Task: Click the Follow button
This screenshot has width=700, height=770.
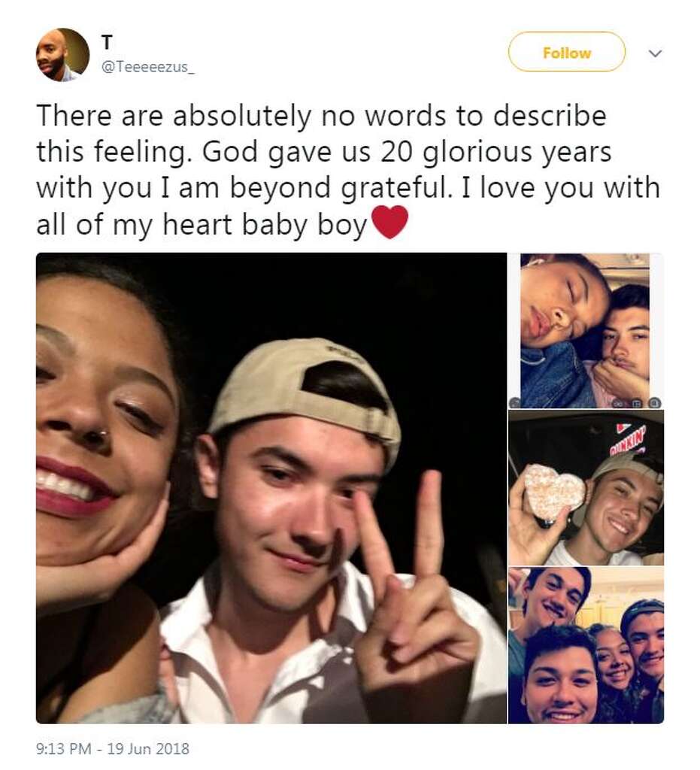Action: 566,53
